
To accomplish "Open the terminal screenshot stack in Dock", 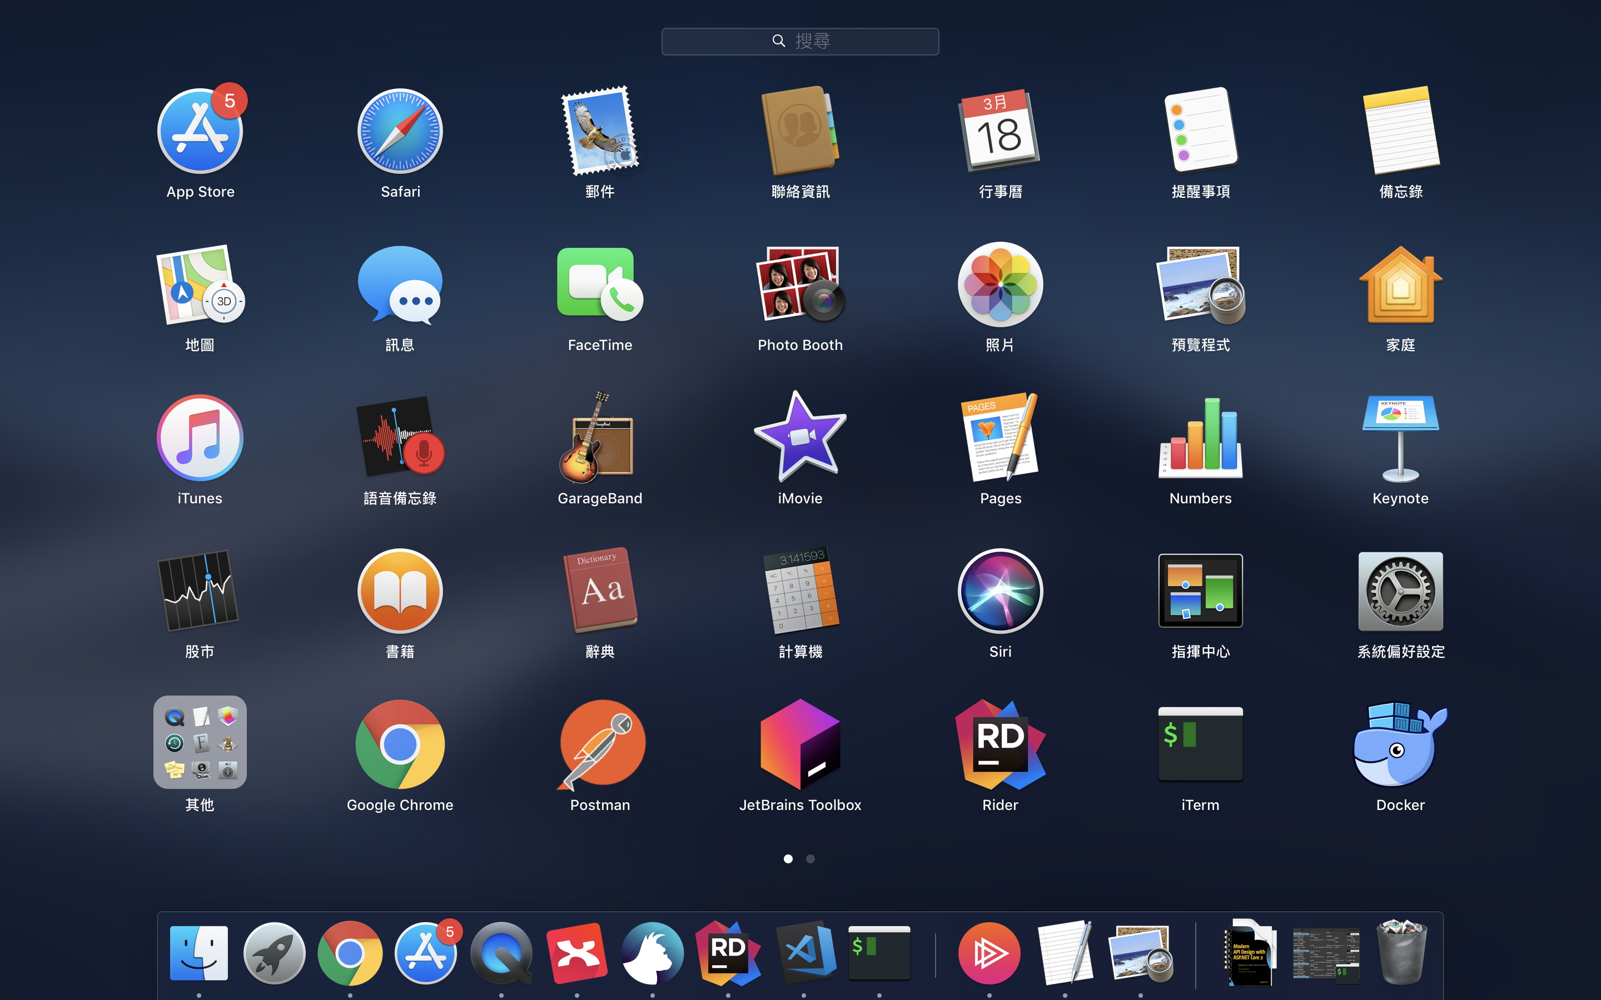I will (1326, 954).
